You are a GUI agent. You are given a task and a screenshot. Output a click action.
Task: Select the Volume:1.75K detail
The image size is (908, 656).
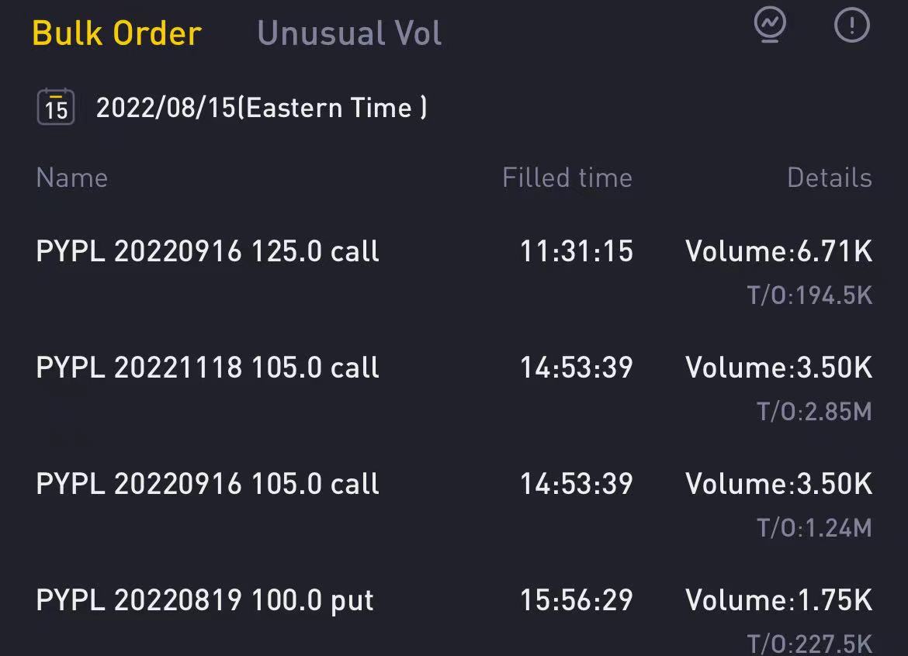(778, 600)
